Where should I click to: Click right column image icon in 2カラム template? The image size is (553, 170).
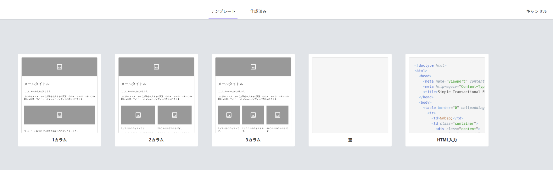point(175,115)
